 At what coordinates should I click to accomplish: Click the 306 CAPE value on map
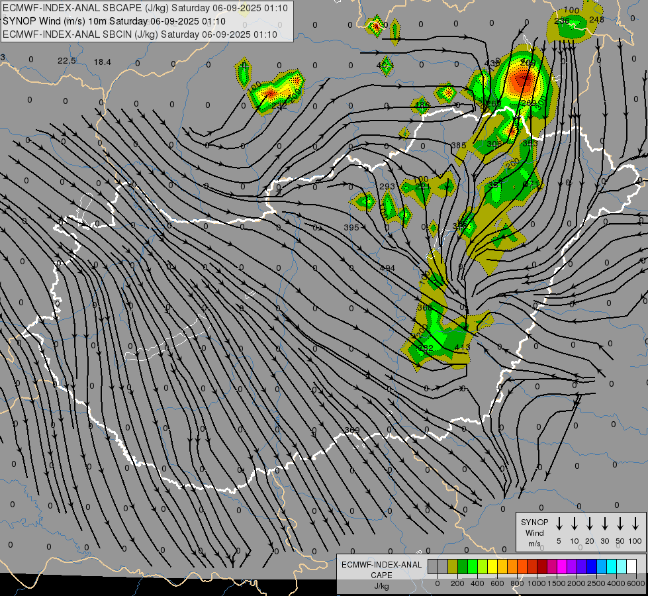[x=494, y=144]
